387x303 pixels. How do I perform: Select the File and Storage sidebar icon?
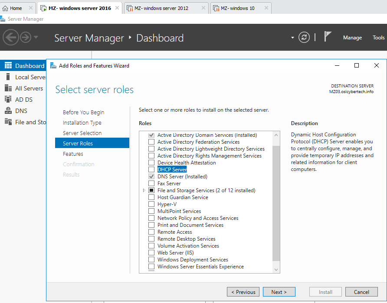point(8,122)
